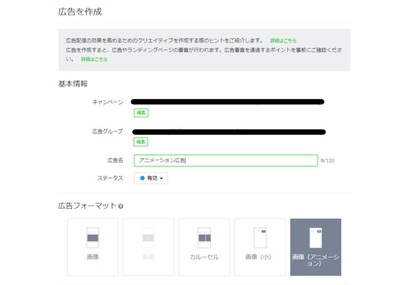Click 編集 button under 広告グループ

(141, 142)
